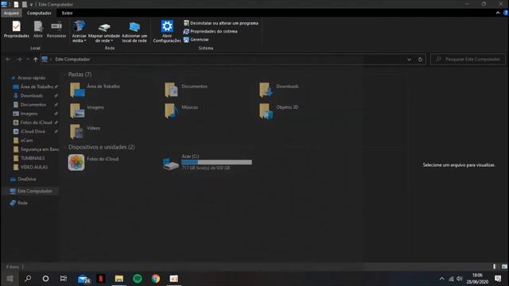Switch to the Exibir tab
Viewport: 509px width, 286px height.
[67, 13]
